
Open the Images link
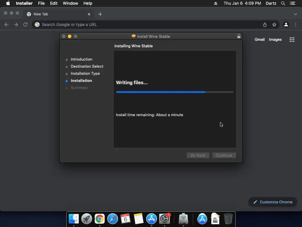[275, 39]
